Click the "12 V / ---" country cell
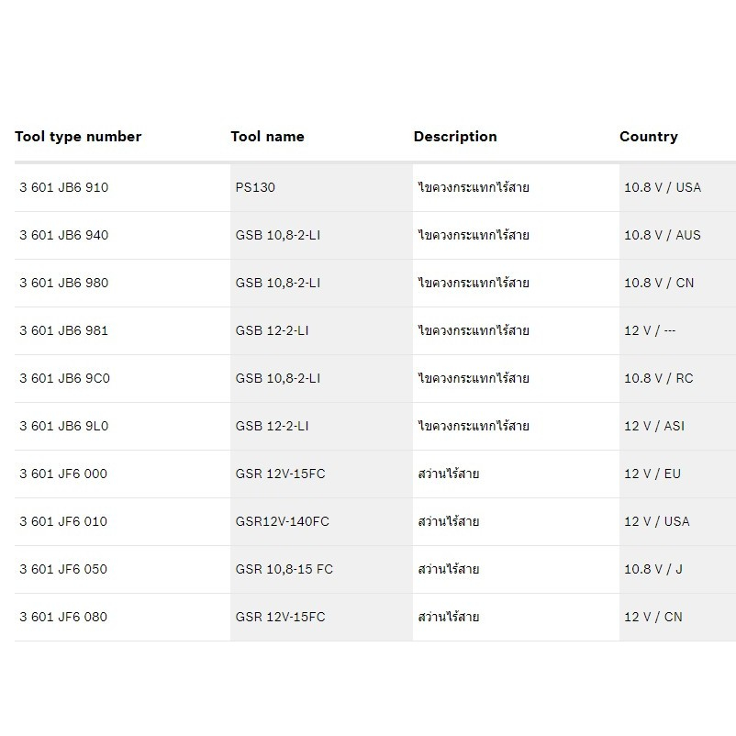The image size is (736, 736). (x=650, y=330)
